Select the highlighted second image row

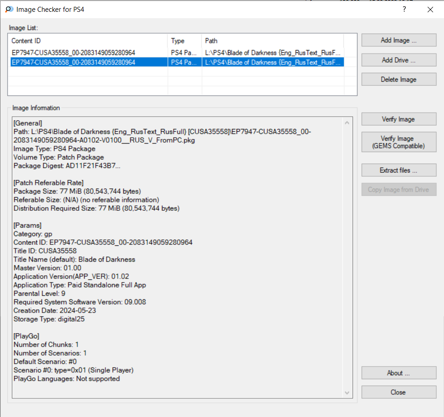177,62
